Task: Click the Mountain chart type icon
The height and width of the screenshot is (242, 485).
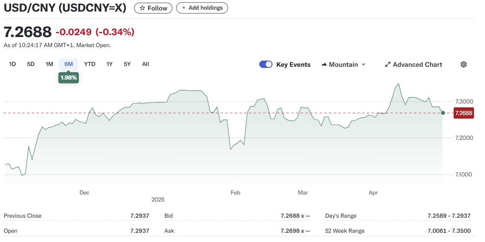Action: 324,64
